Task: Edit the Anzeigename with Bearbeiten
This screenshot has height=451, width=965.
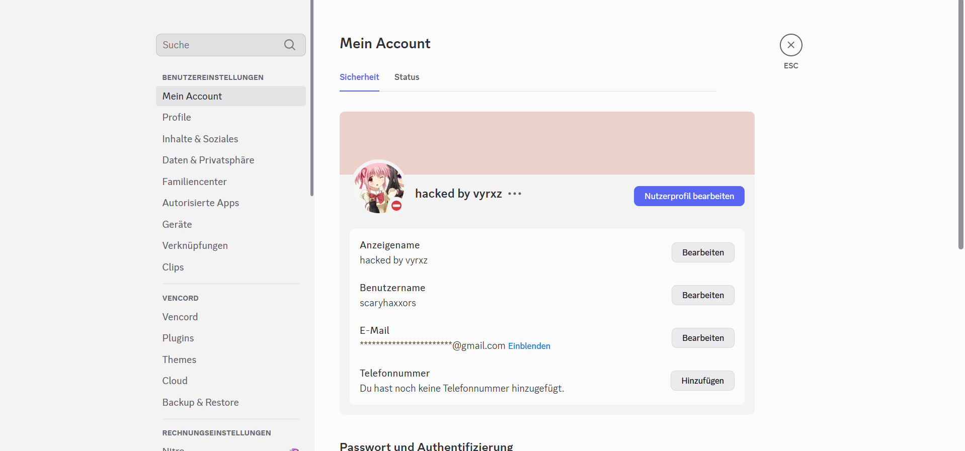Action: pos(702,252)
